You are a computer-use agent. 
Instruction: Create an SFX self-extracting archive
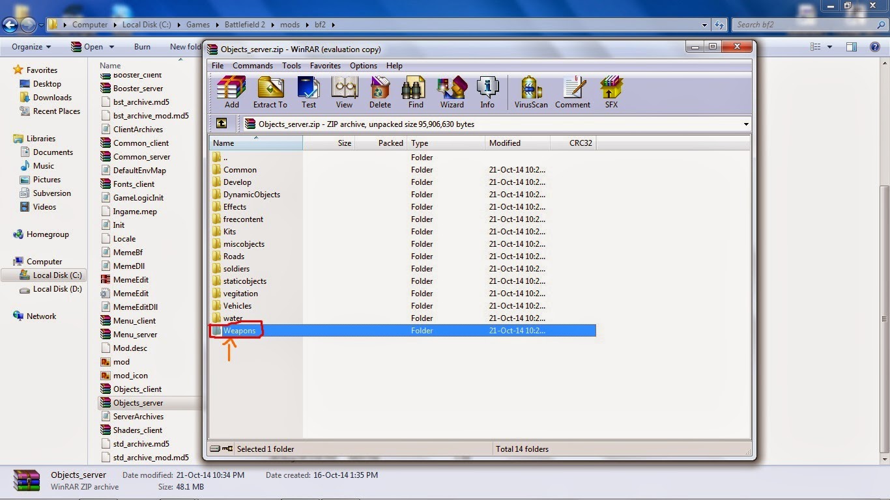click(x=611, y=92)
